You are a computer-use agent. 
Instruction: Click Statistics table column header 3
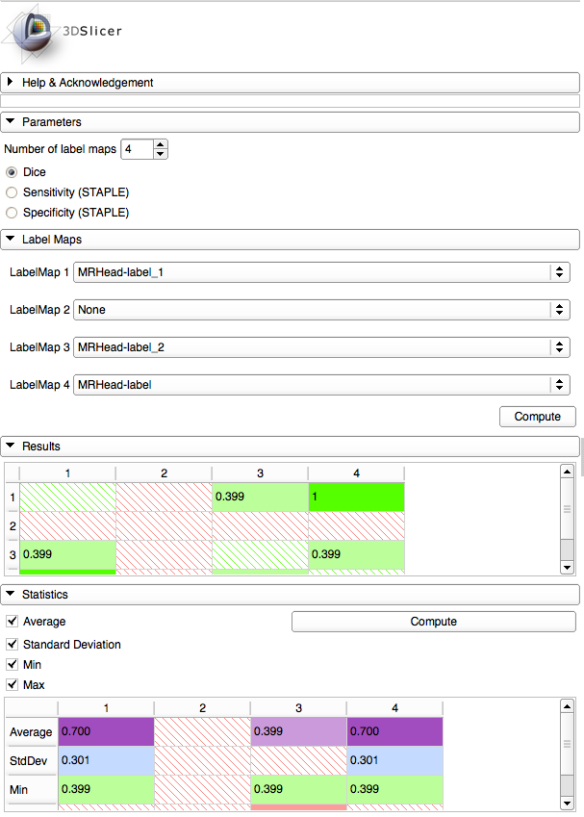[x=298, y=708]
